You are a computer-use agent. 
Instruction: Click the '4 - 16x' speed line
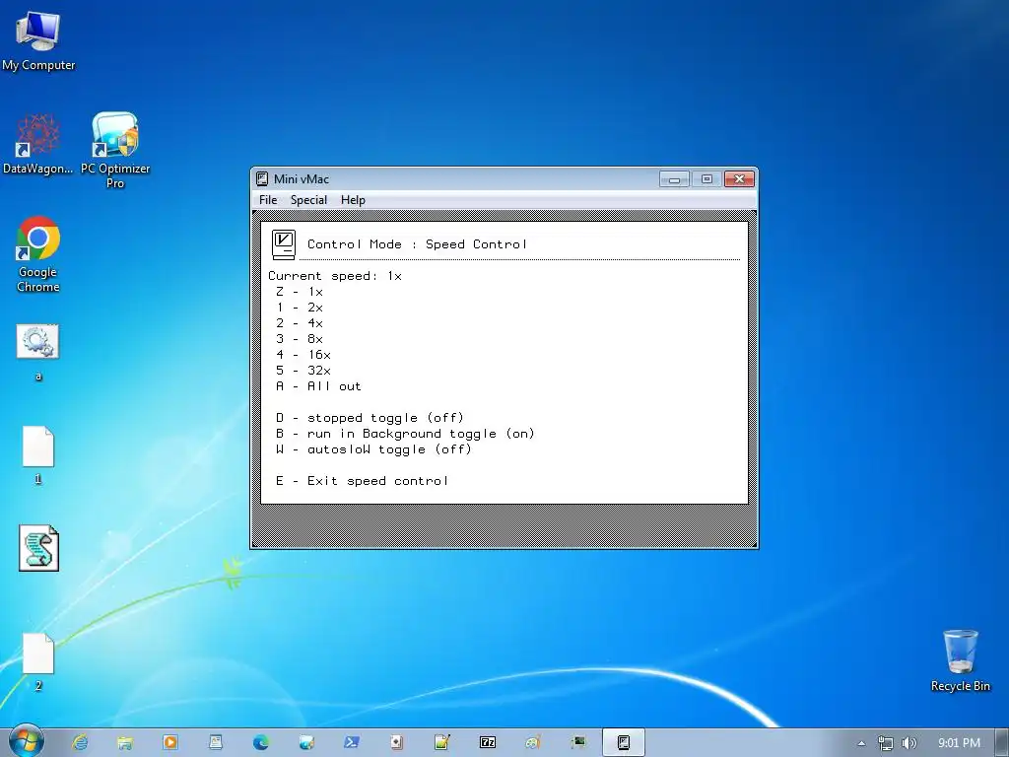point(303,355)
